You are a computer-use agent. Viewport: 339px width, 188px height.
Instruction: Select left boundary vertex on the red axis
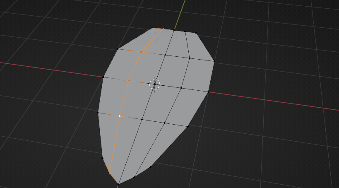coord(103,77)
